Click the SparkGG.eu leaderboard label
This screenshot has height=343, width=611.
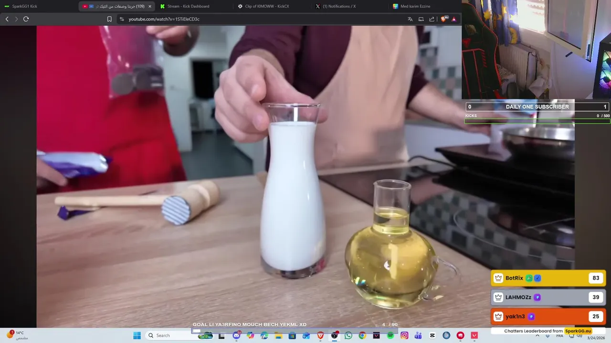click(x=578, y=331)
